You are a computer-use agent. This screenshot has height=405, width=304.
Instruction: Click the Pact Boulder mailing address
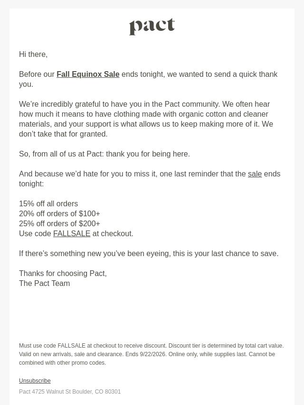tap(70, 392)
